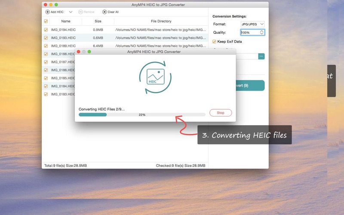Open the Format JPG/JPEG dropdown
The height and width of the screenshot is (215, 344).
pos(252,24)
